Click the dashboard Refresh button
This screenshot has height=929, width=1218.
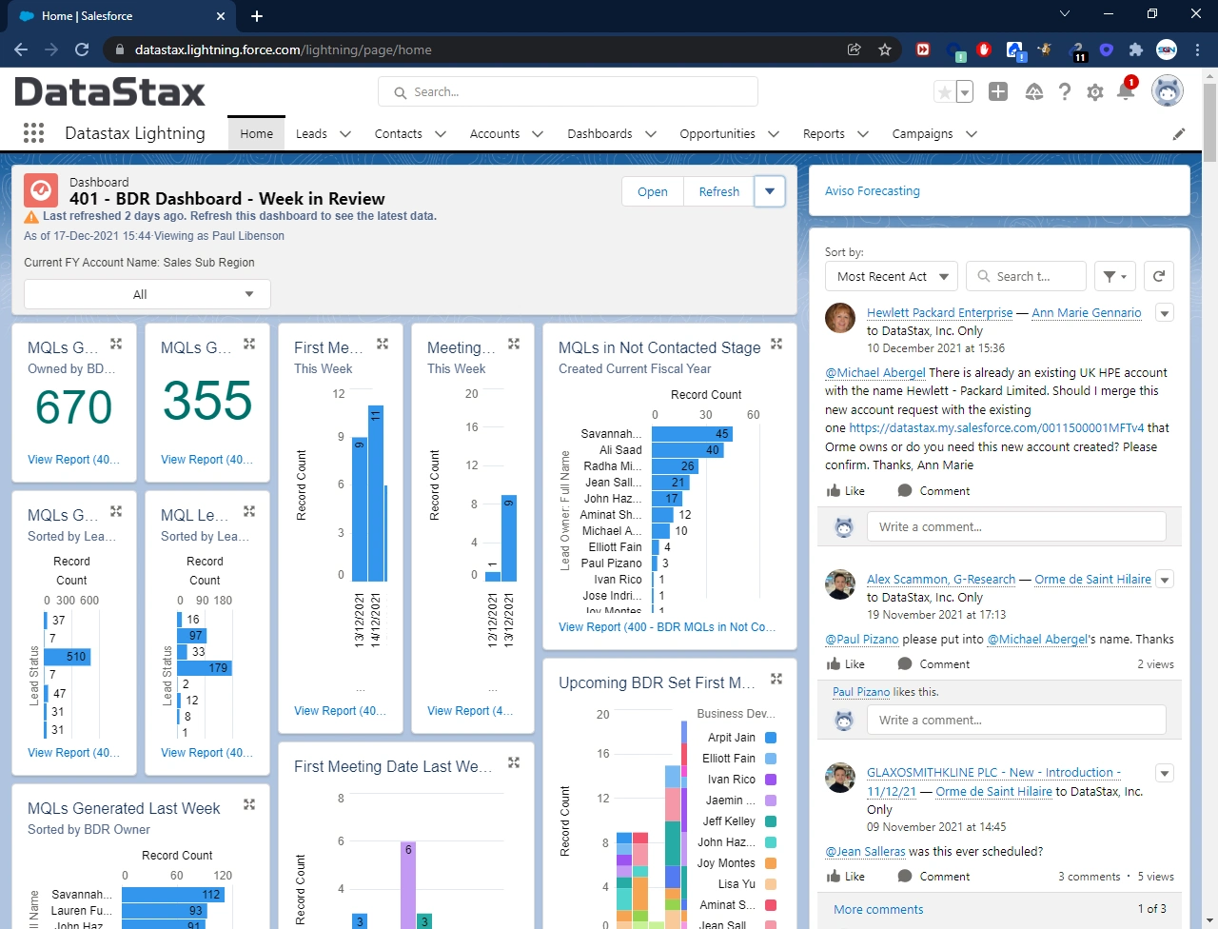(719, 191)
